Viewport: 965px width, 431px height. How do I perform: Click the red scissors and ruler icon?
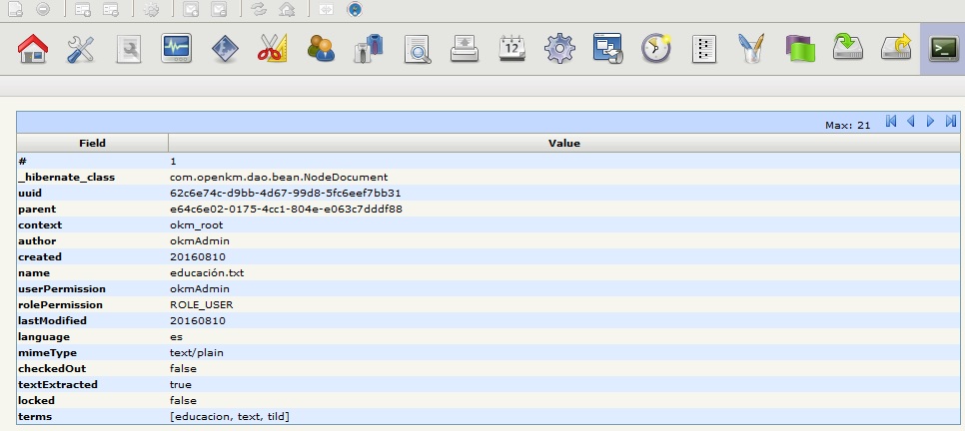pos(272,48)
